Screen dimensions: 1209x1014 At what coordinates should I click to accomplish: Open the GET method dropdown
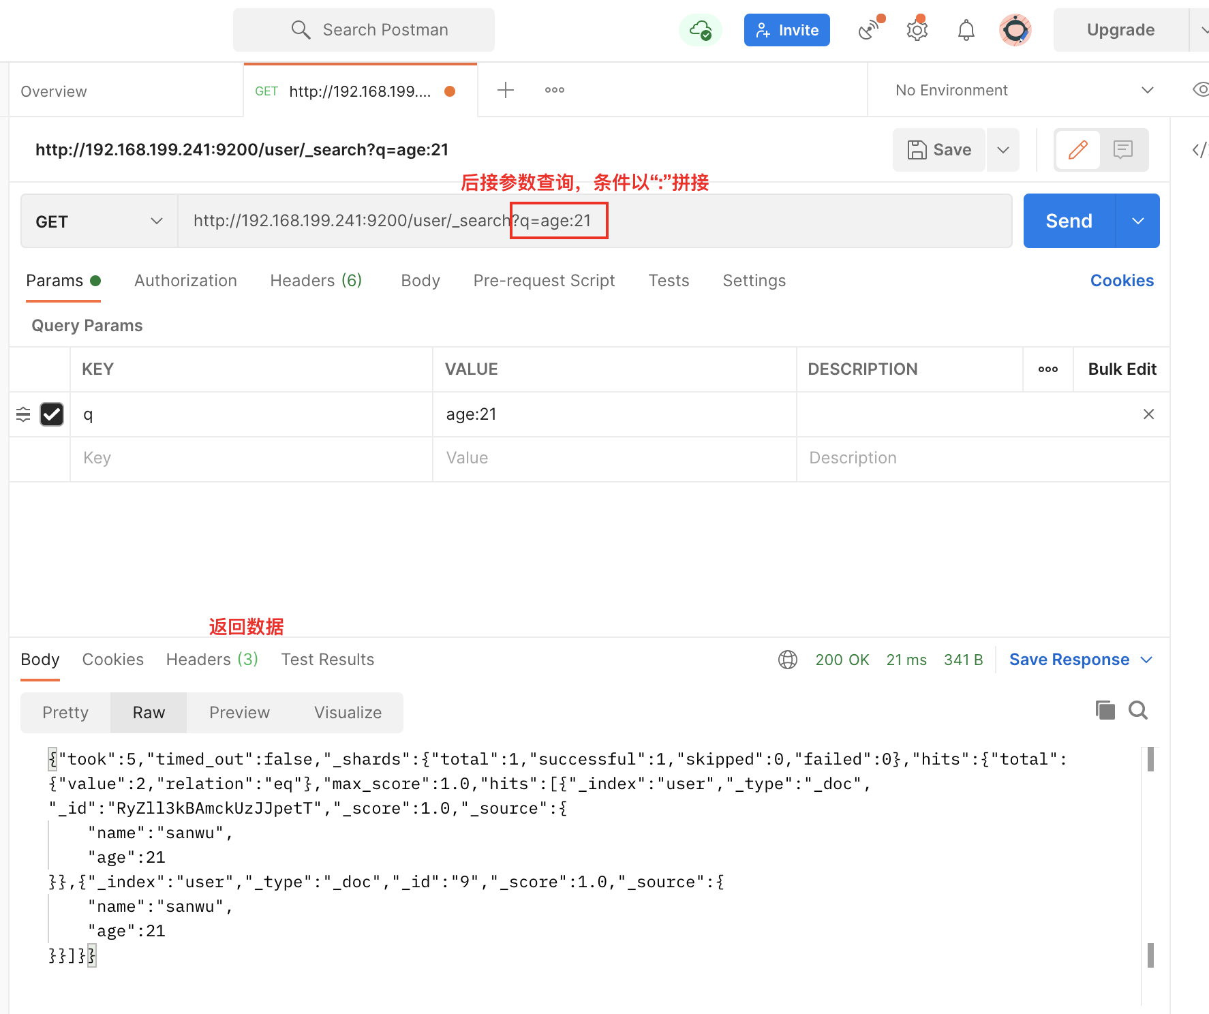[x=100, y=221]
